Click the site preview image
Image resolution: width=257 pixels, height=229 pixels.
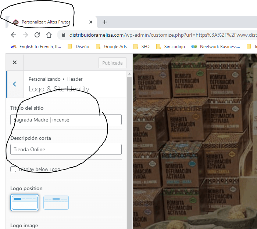pos(195,141)
